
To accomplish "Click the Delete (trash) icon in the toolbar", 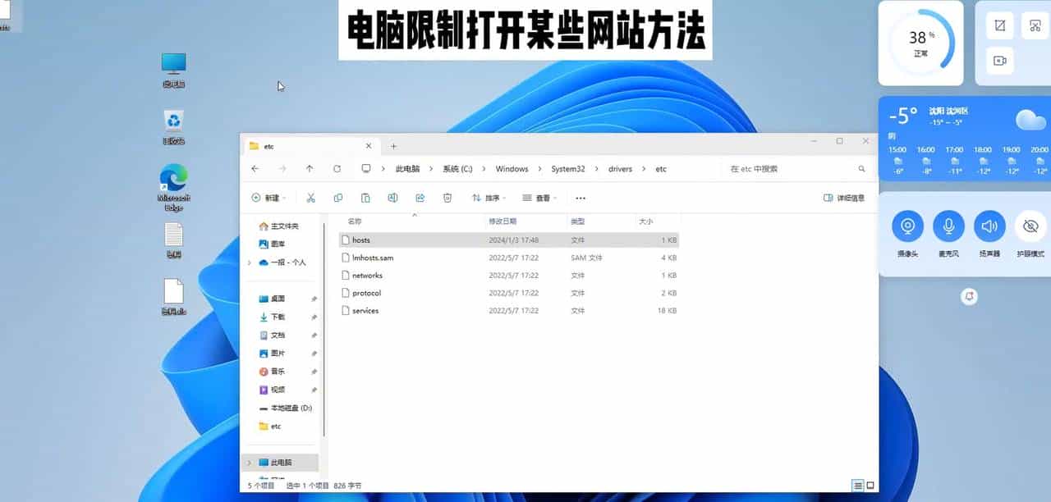I will (x=446, y=198).
